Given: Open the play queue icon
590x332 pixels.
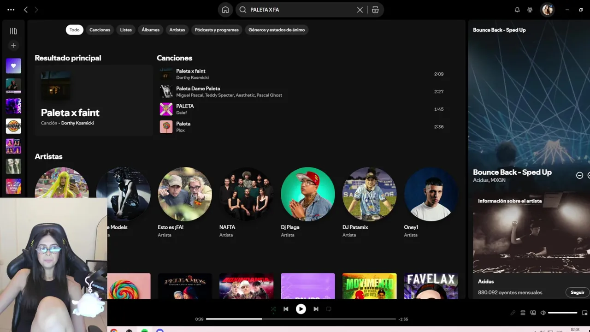Looking at the screenshot, I should tap(523, 313).
